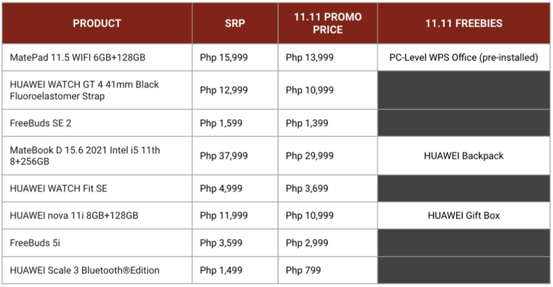The image size is (553, 287).
Task: Select HUAWEI Scale 3 Bluetooth Edition cell
Action: (x=97, y=270)
